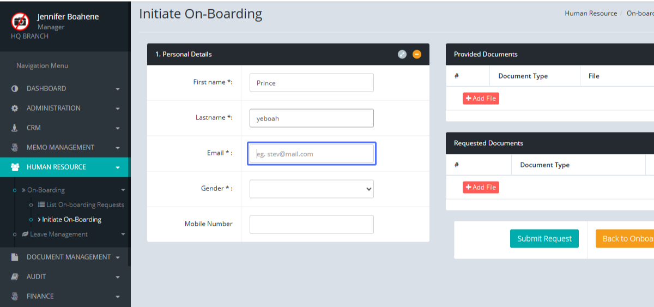Click the Administration gear icon
This screenshot has width=654, height=307.
tap(15, 109)
